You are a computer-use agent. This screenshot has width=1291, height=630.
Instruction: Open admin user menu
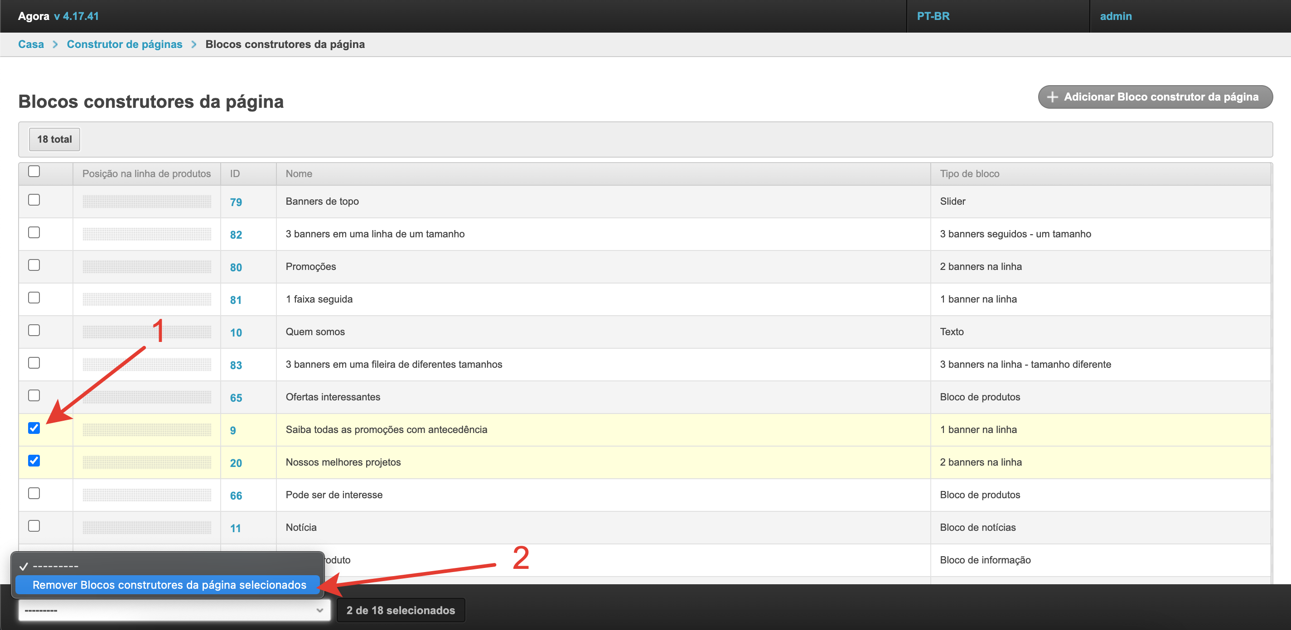[1116, 16]
